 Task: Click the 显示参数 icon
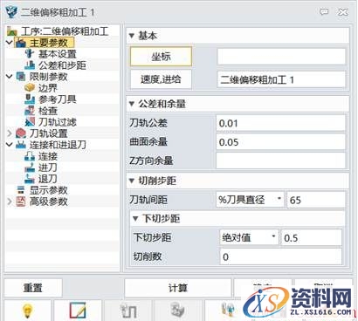21,190
